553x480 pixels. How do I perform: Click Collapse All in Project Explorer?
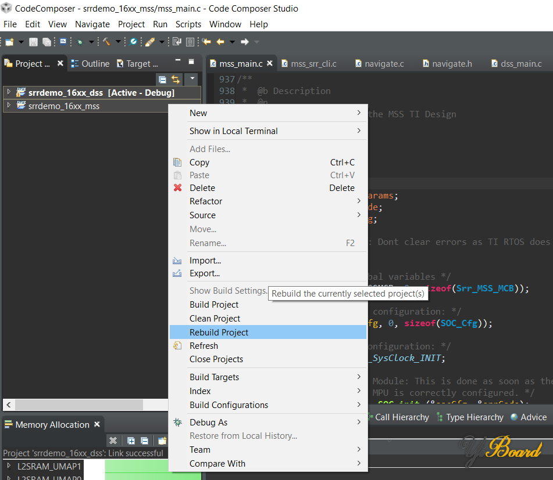pyautogui.click(x=163, y=80)
